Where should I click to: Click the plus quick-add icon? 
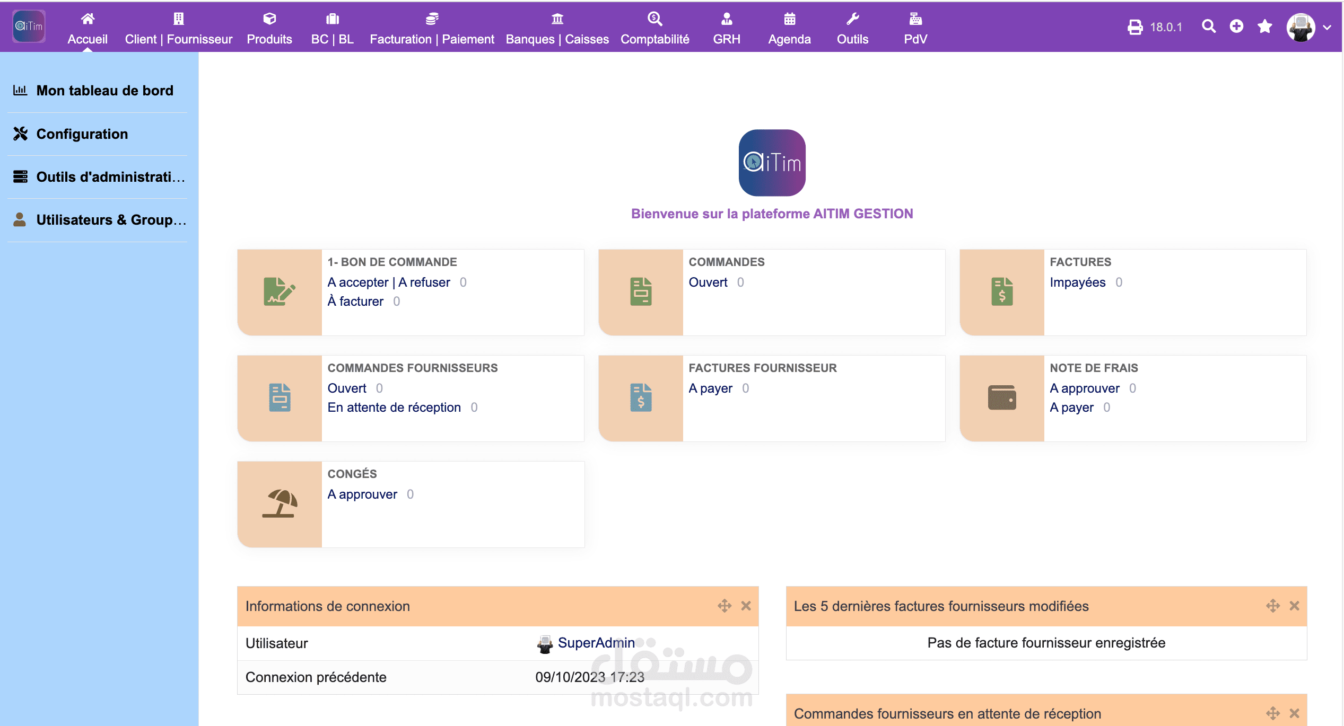[x=1237, y=26]
